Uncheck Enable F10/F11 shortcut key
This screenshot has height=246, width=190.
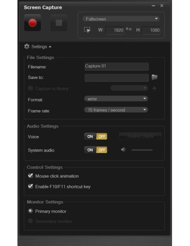pyautogui.click(x=30, y=186)
